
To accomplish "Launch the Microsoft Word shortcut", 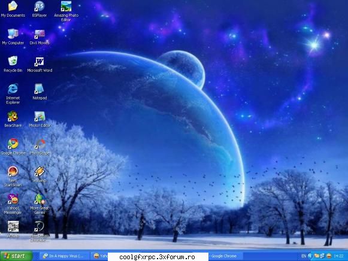I will 40,64.
